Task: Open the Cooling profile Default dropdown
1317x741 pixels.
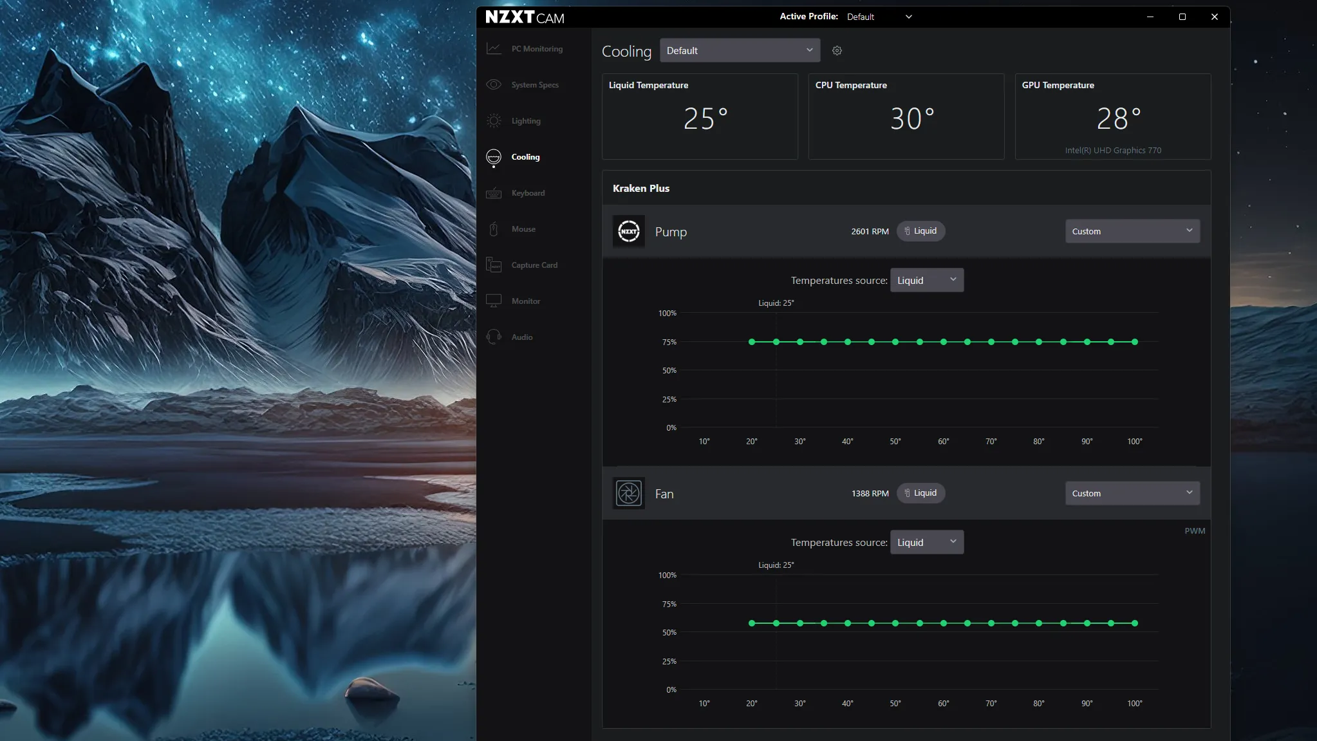Action: 740,50
